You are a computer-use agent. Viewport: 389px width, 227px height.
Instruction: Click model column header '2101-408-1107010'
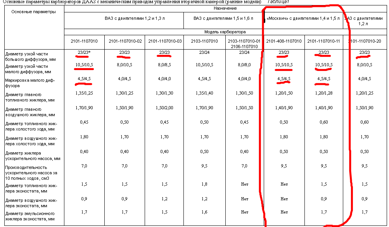(x=284, y=41)
